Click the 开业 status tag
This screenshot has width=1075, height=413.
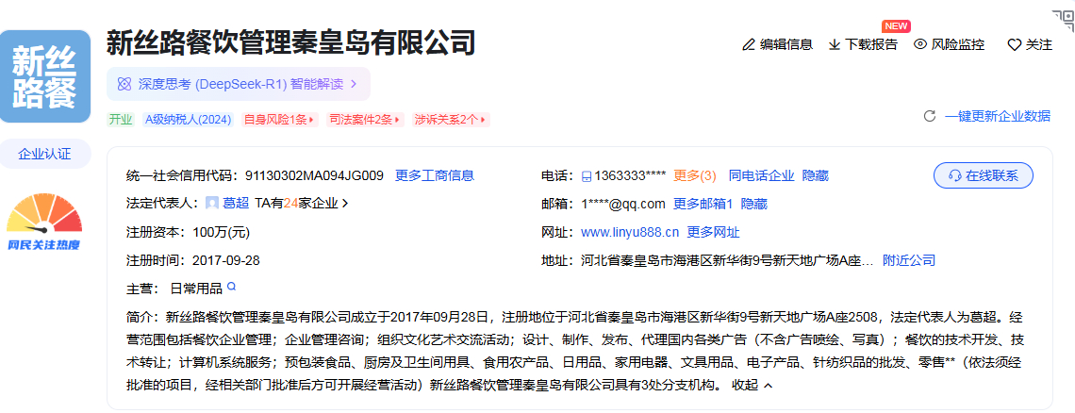121,120
